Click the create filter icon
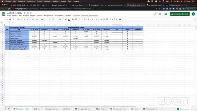This screenshot has width=197, height=111. pyautogui.click(x=111, y=19)
